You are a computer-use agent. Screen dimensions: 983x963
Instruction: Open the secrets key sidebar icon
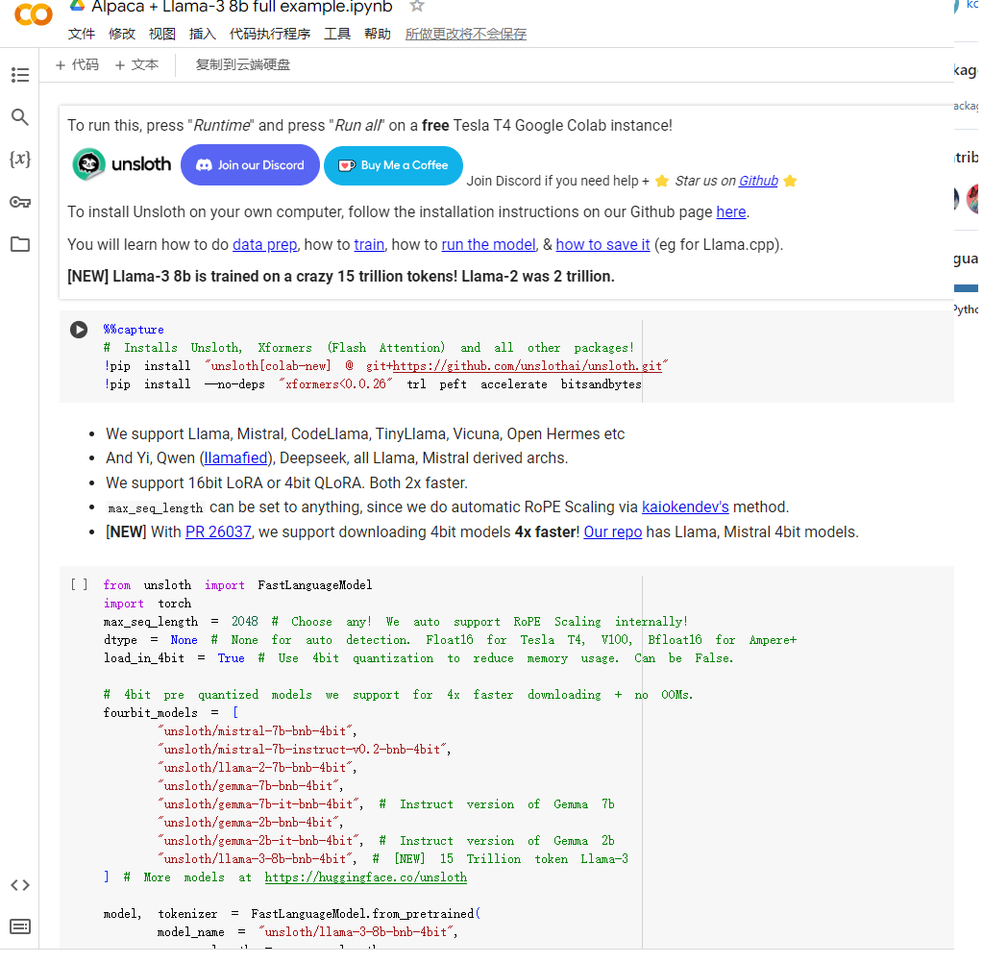tap(20, 202)
